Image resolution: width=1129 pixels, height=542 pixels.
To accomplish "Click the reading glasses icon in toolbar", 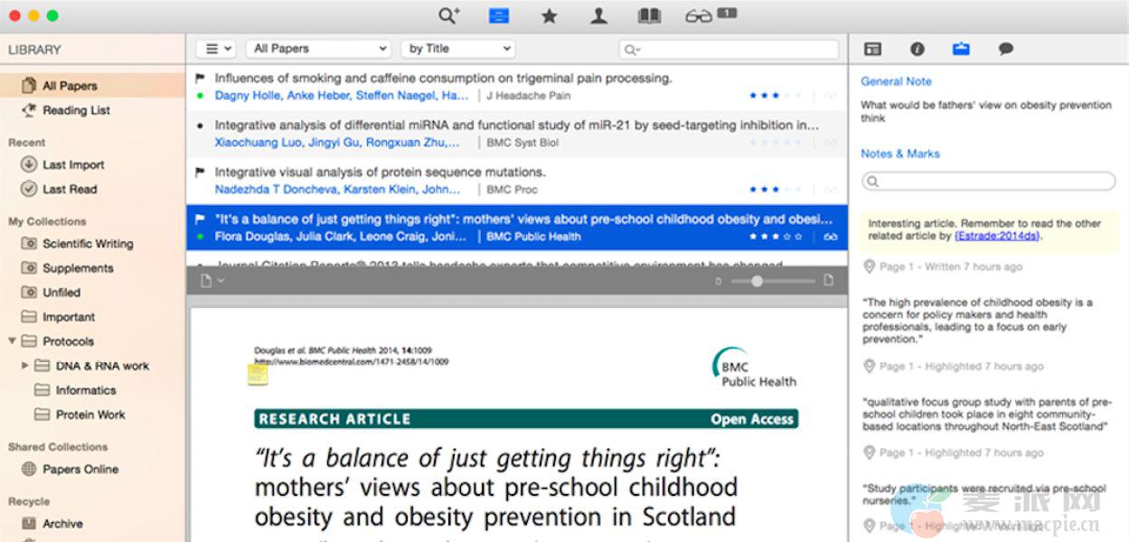I will pos(699,15).
